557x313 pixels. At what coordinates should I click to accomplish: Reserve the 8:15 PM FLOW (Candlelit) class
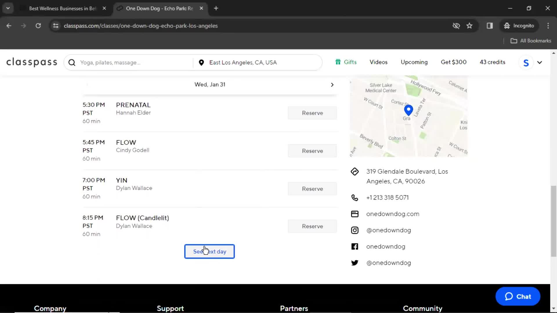pos(312,226)
